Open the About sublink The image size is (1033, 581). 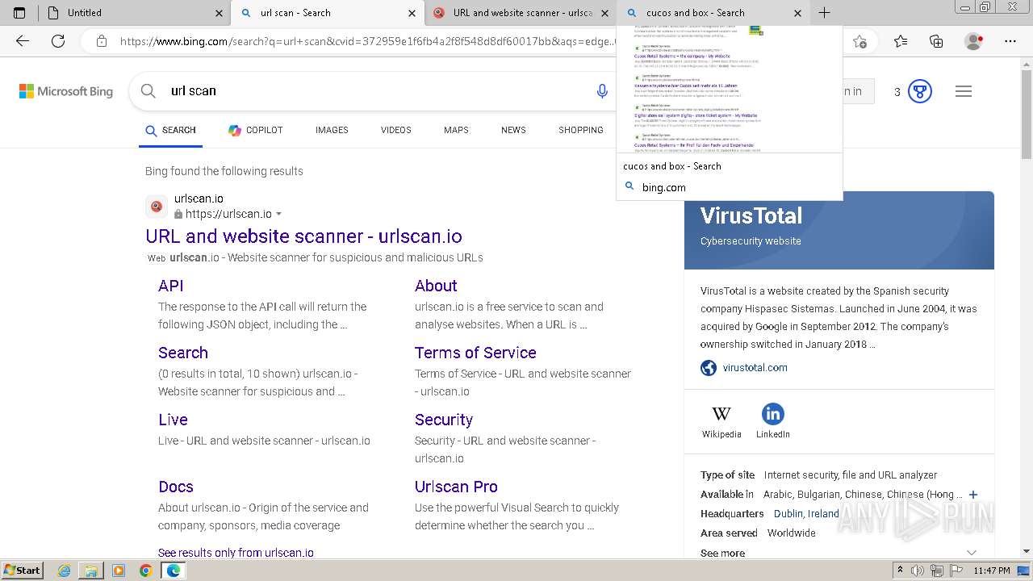click(x=436, y=286)
